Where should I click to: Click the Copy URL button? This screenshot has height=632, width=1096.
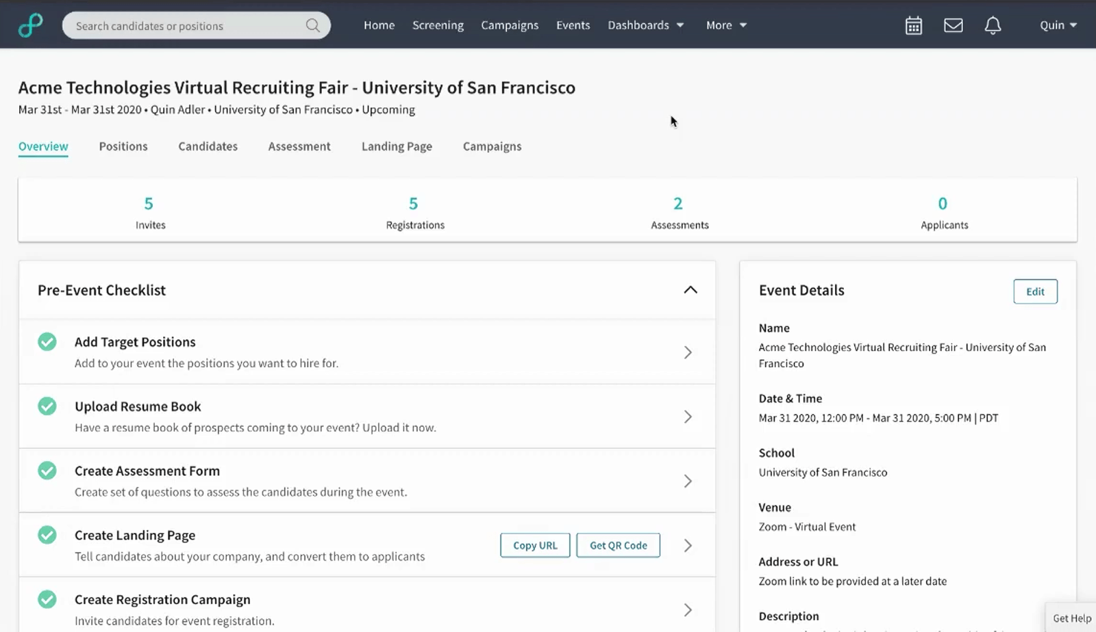(x=534, y=545)
